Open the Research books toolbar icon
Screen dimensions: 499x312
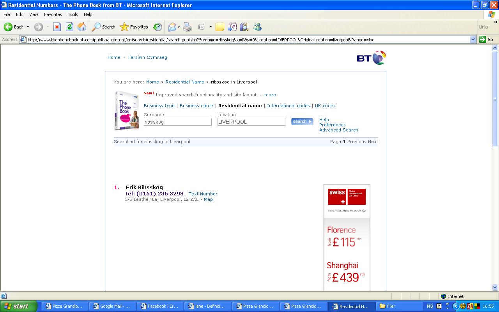pyautogui.click(x=244, y=27)
